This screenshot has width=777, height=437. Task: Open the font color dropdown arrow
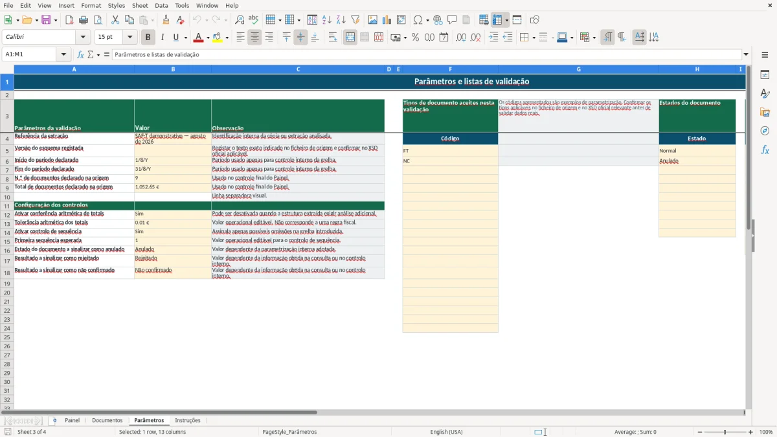[x=208, y=38]
